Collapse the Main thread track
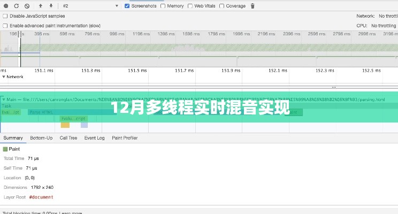Image resolution: width=398 pixels, height=214 pixels. [x=3, y=100]
